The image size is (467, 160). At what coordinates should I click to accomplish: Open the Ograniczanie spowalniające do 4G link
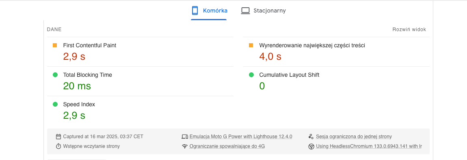coord(227,146)
